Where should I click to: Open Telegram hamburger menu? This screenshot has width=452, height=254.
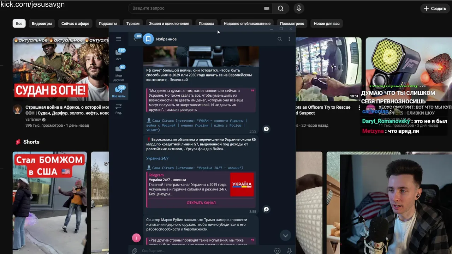[x=119, y=39]
